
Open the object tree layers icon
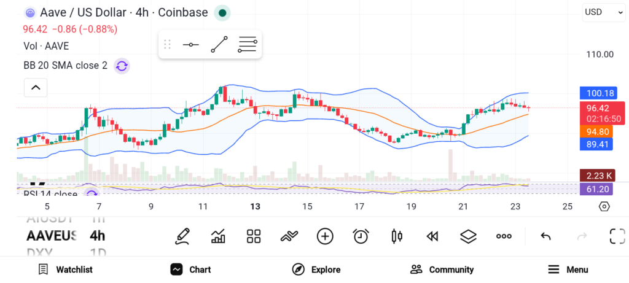(467, 236)
